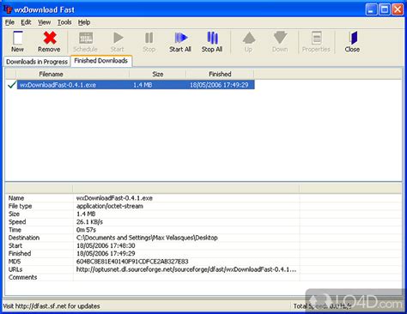This screenshot has width=407, height=314.
Task: Click the application/octet-stream file type value
Action: 110,206
